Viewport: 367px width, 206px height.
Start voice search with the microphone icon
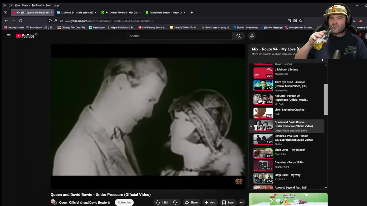[x=252, y=36]
